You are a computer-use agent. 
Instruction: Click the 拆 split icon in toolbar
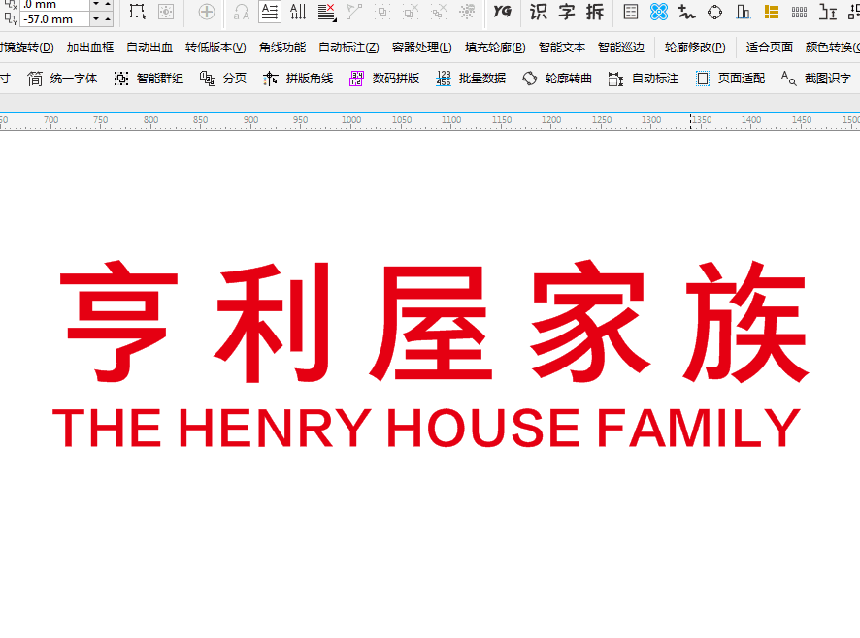594,12
